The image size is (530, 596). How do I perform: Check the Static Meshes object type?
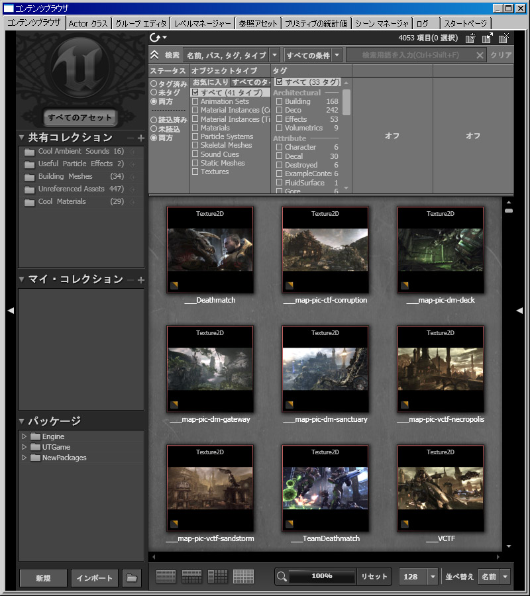195,163
